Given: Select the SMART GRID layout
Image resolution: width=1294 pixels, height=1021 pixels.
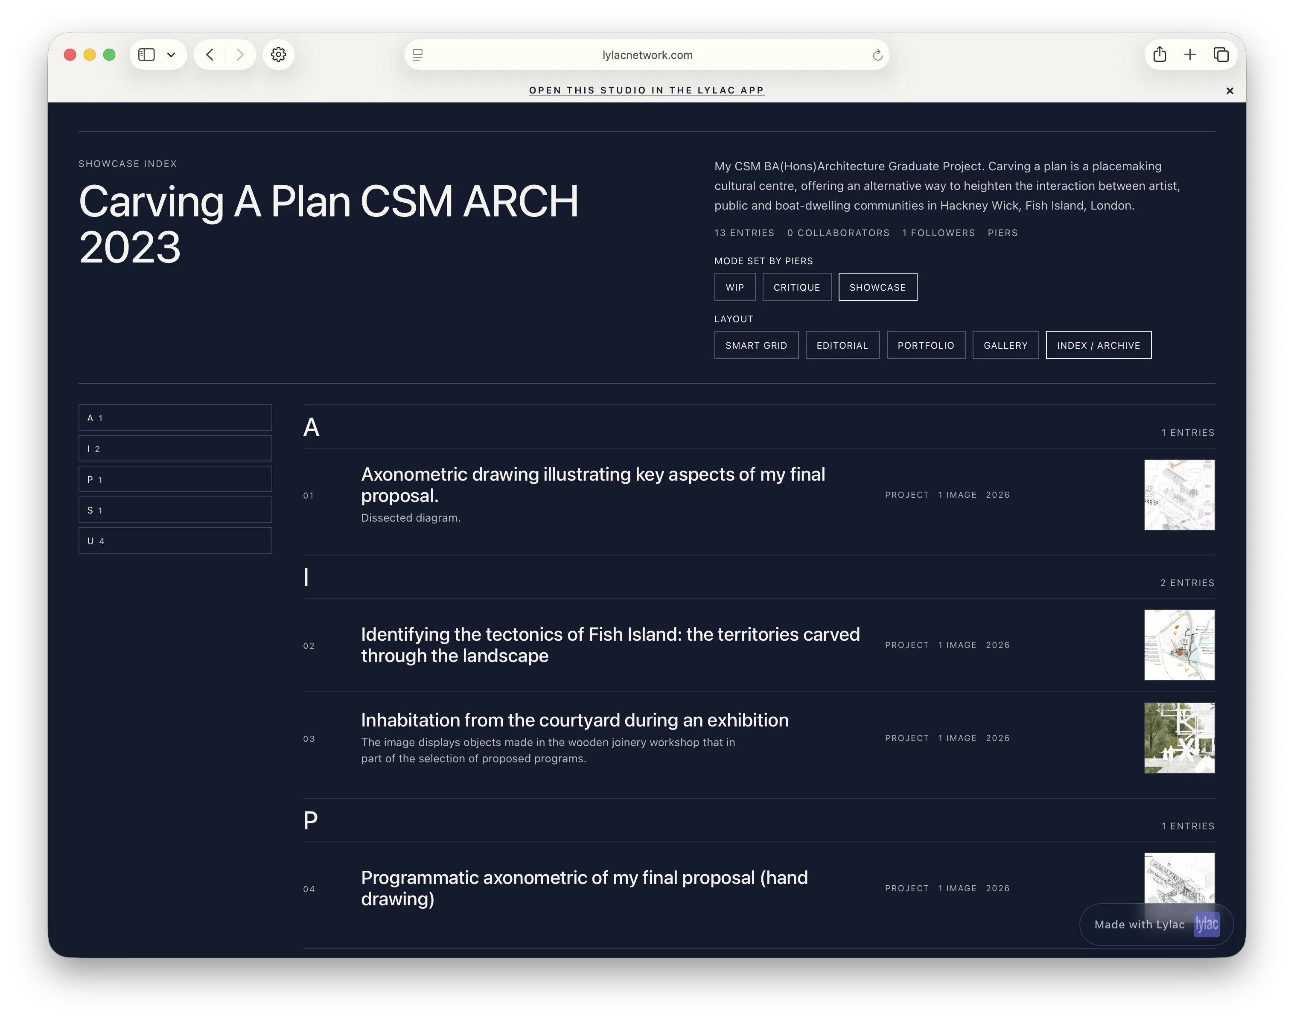Looking at the screenshot, I should 756,345.
